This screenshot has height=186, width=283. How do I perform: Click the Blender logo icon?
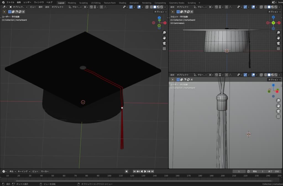[3, 2]
